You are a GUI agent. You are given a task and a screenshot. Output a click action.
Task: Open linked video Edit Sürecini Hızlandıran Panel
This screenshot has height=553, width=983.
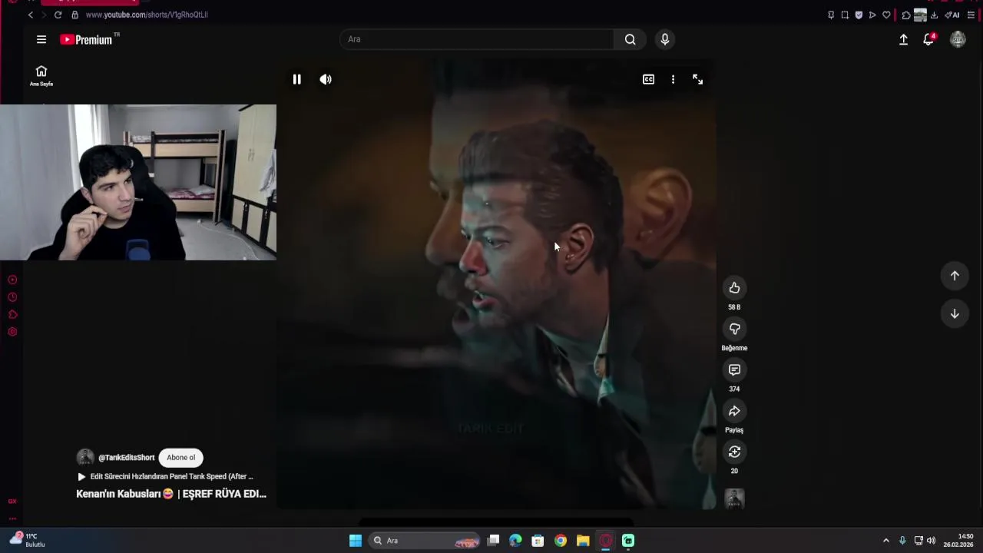tap(165, 476)
